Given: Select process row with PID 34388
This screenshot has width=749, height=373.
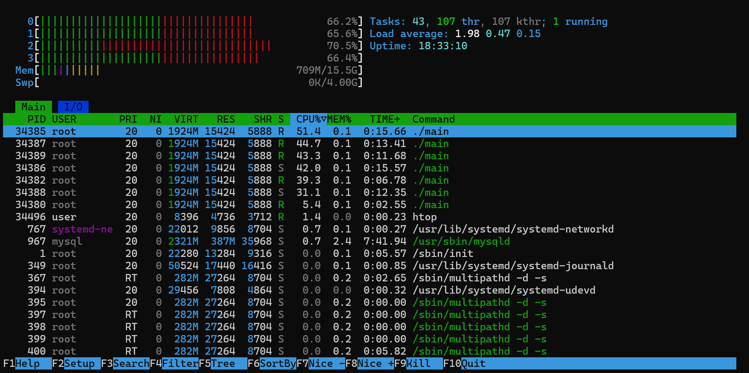Looking at the screenshot, I should tap(370, 192).
